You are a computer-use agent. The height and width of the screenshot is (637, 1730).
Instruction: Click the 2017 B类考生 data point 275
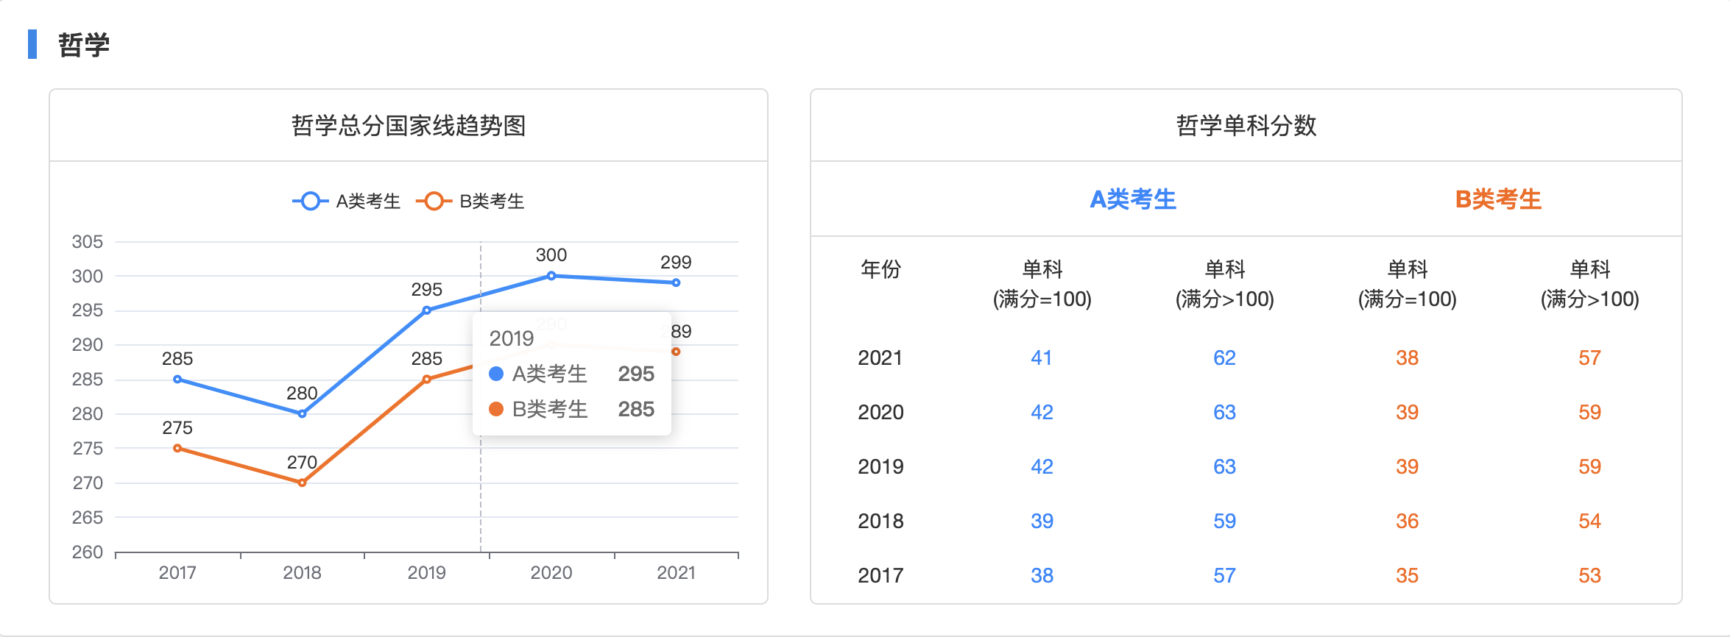pyautogui.click(x=177, y=448)
